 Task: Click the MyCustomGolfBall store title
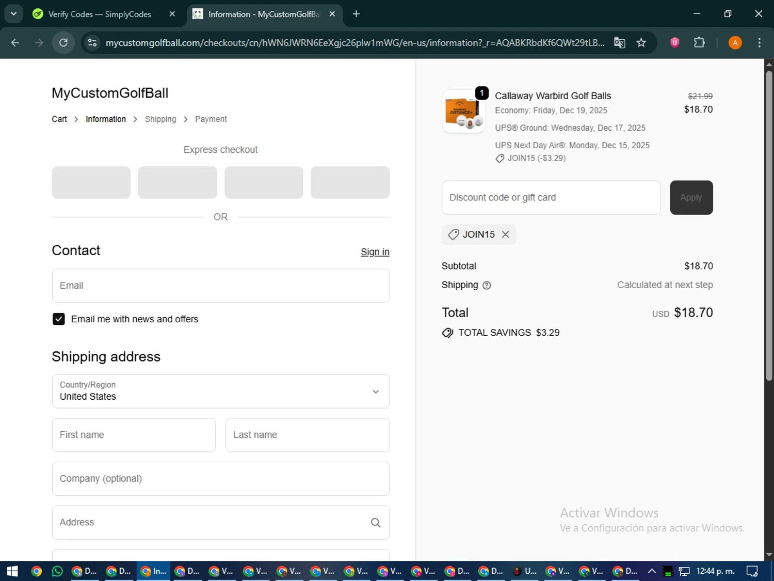tap(110, 93)
